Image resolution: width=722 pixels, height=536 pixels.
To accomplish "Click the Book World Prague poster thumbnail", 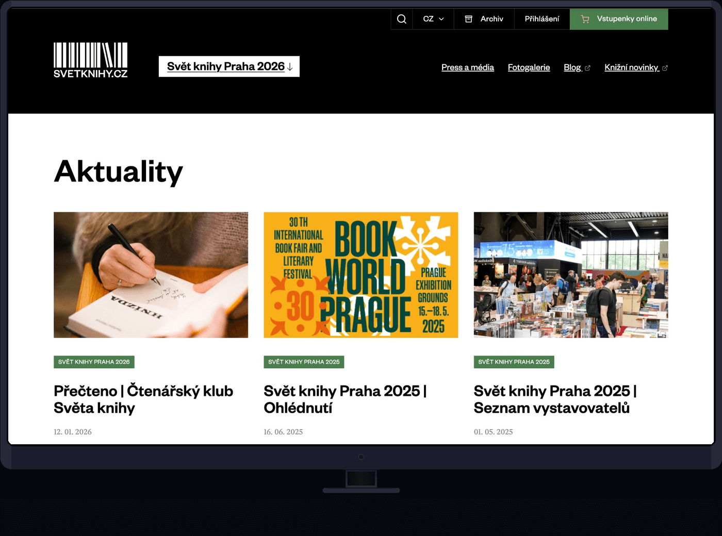I will 360,275.
